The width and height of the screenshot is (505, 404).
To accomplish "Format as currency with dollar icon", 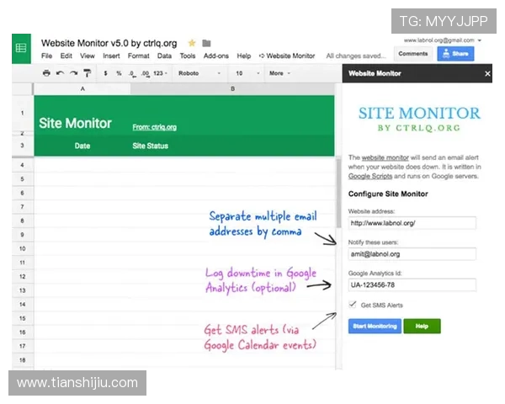I will (x=105, y=73).
